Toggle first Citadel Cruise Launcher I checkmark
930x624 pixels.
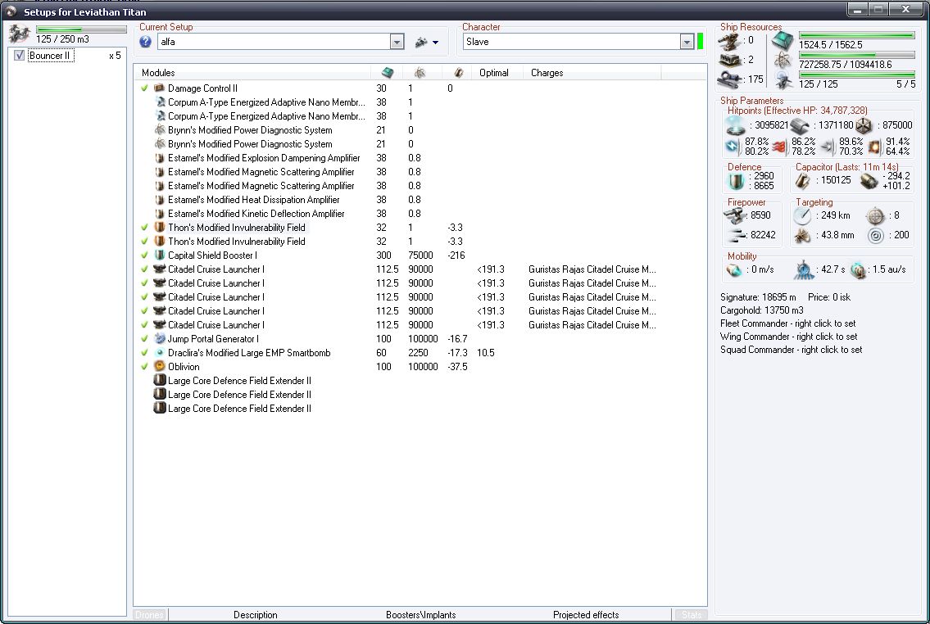pos(144,269)
